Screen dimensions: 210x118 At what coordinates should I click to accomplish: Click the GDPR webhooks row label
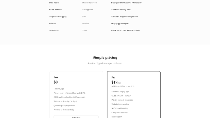(x=56, y=10)
